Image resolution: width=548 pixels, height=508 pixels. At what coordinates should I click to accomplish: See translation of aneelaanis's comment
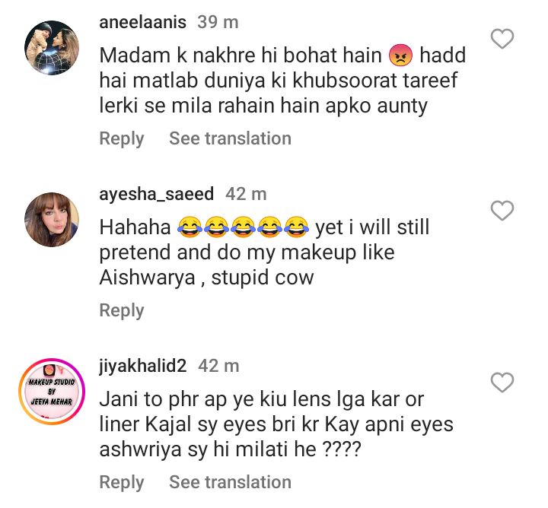(230, 138)
